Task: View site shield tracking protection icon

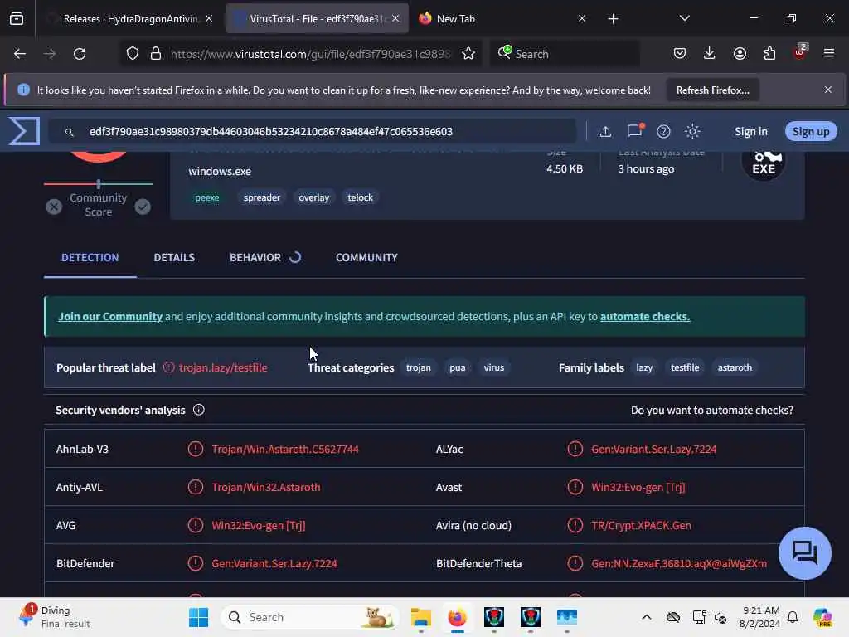Action: (133, 54)
